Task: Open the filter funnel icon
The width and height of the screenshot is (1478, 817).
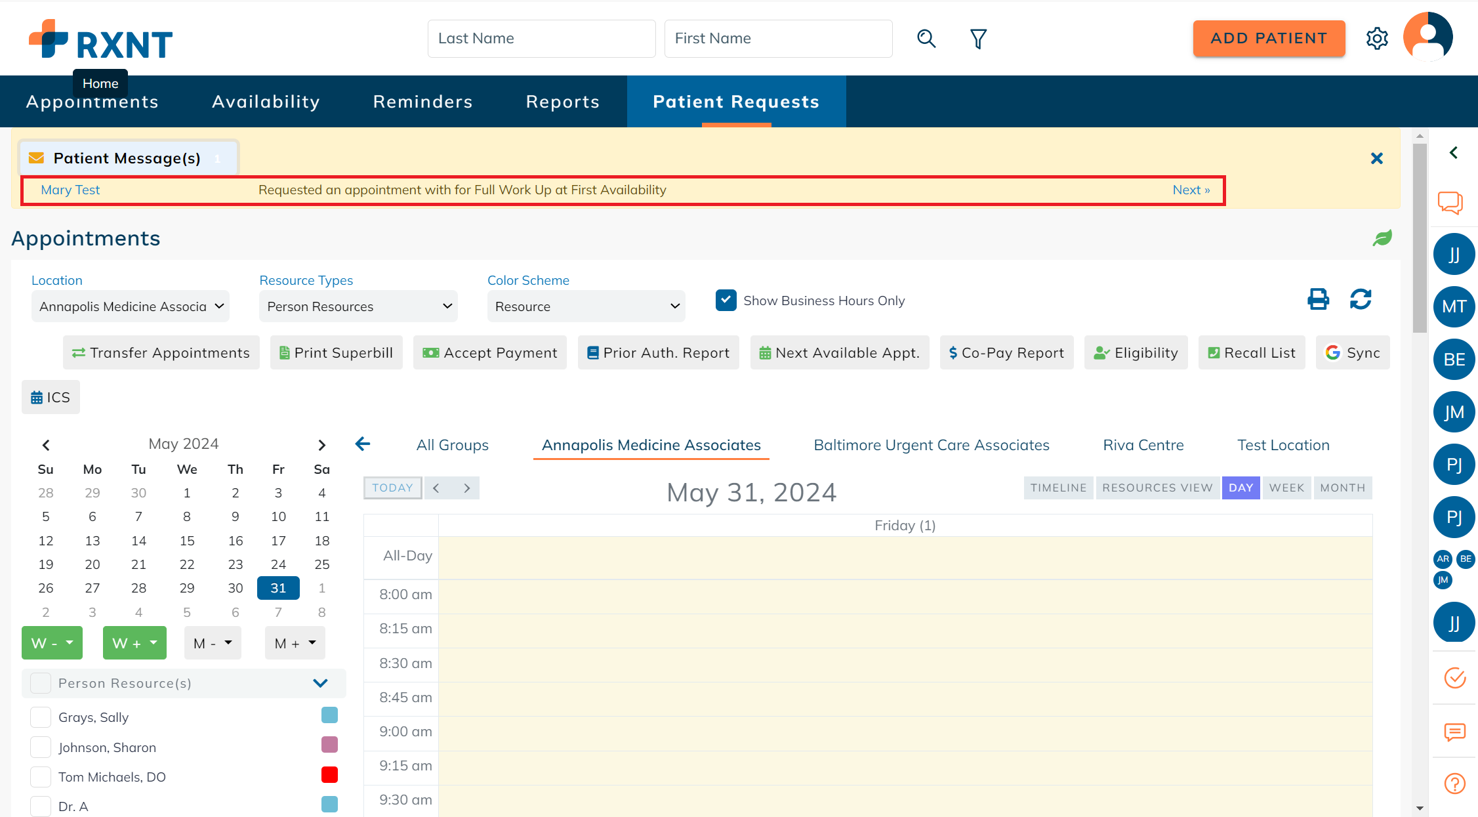Action: (978, 39)
